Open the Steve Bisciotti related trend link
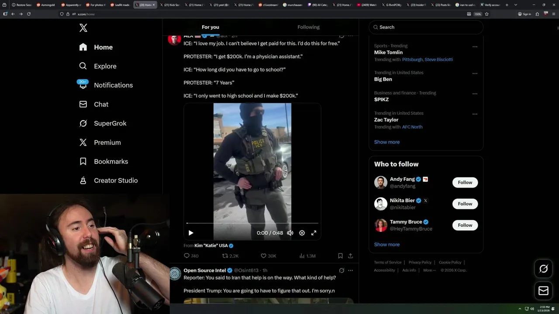The width and height of the screenshot is (559, 314). coord(438,59)
